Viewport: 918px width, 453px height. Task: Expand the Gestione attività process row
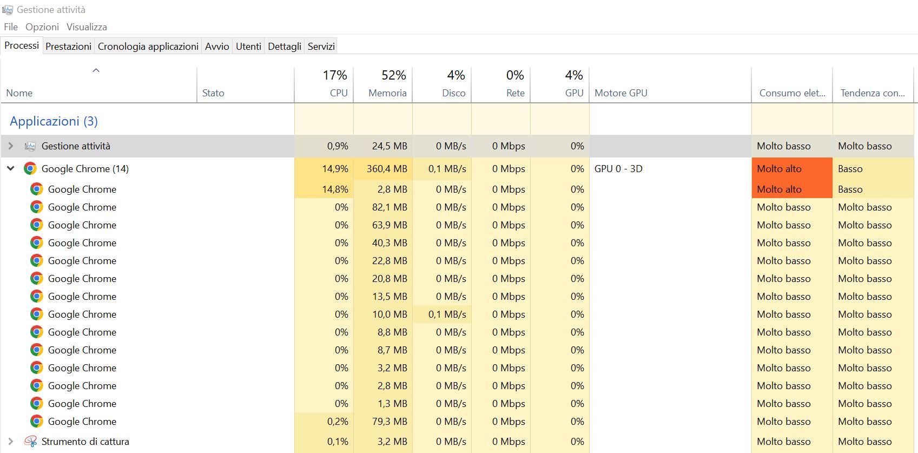[x=10, y=146]
